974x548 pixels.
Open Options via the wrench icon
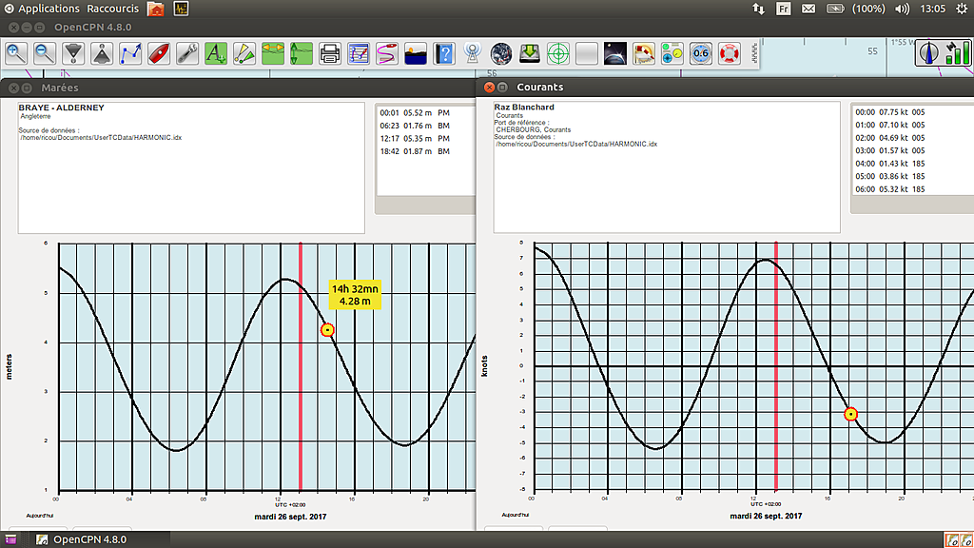187,53
